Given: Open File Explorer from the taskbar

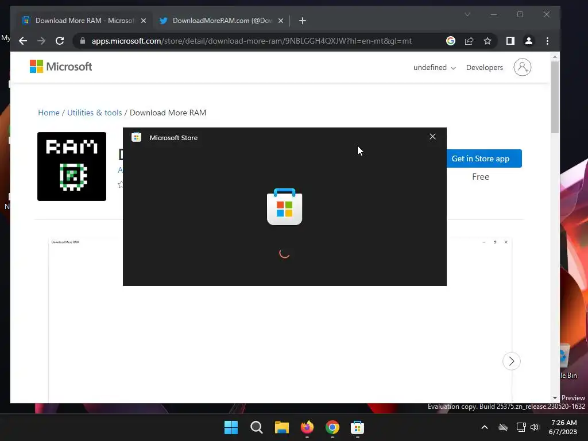Looking at the screenshot, I should click(281, 427).
